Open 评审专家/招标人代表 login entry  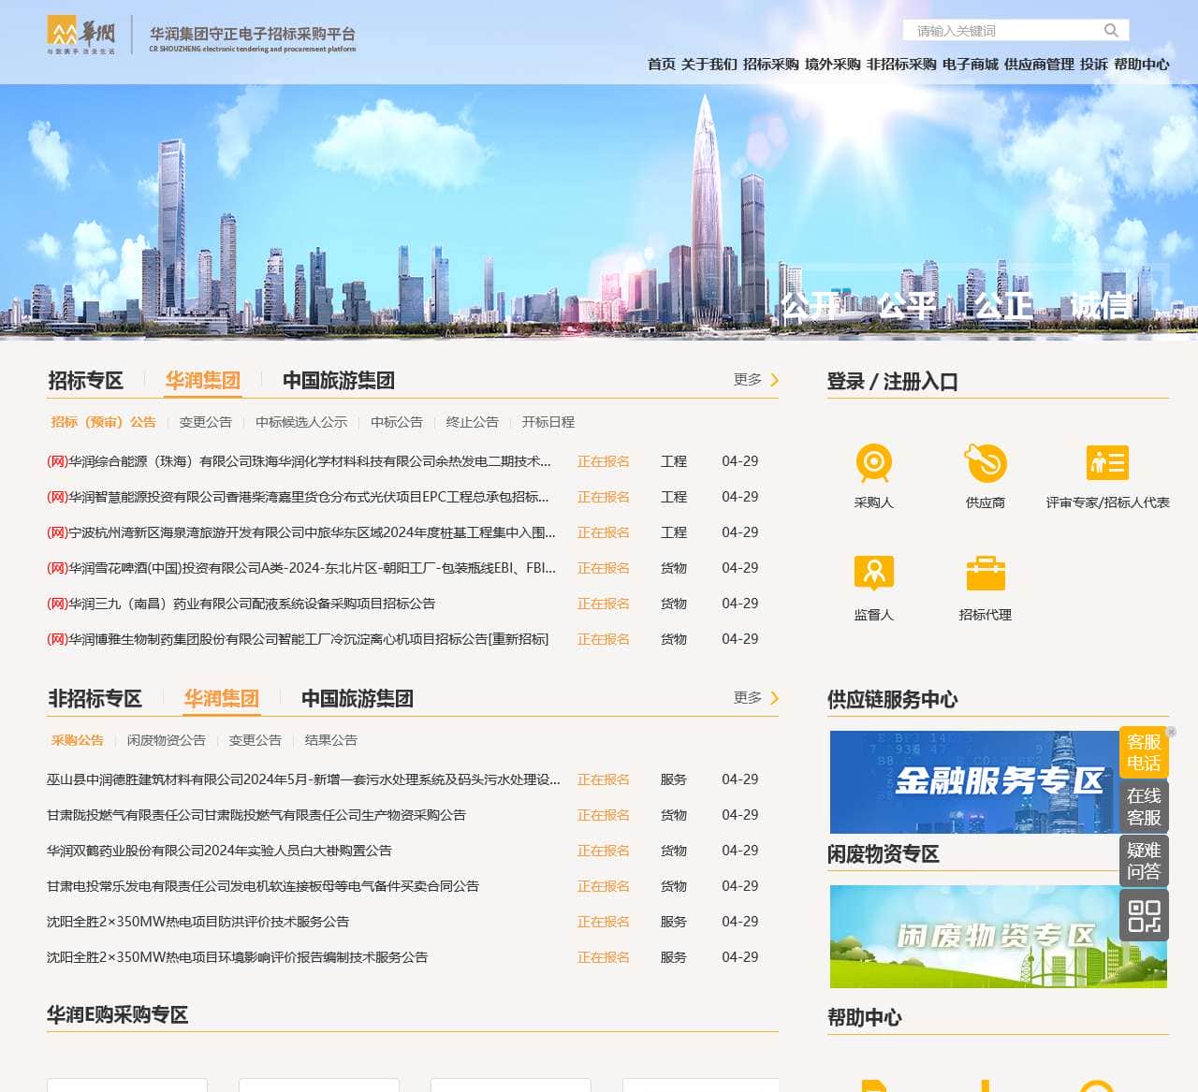[1107, 463]
